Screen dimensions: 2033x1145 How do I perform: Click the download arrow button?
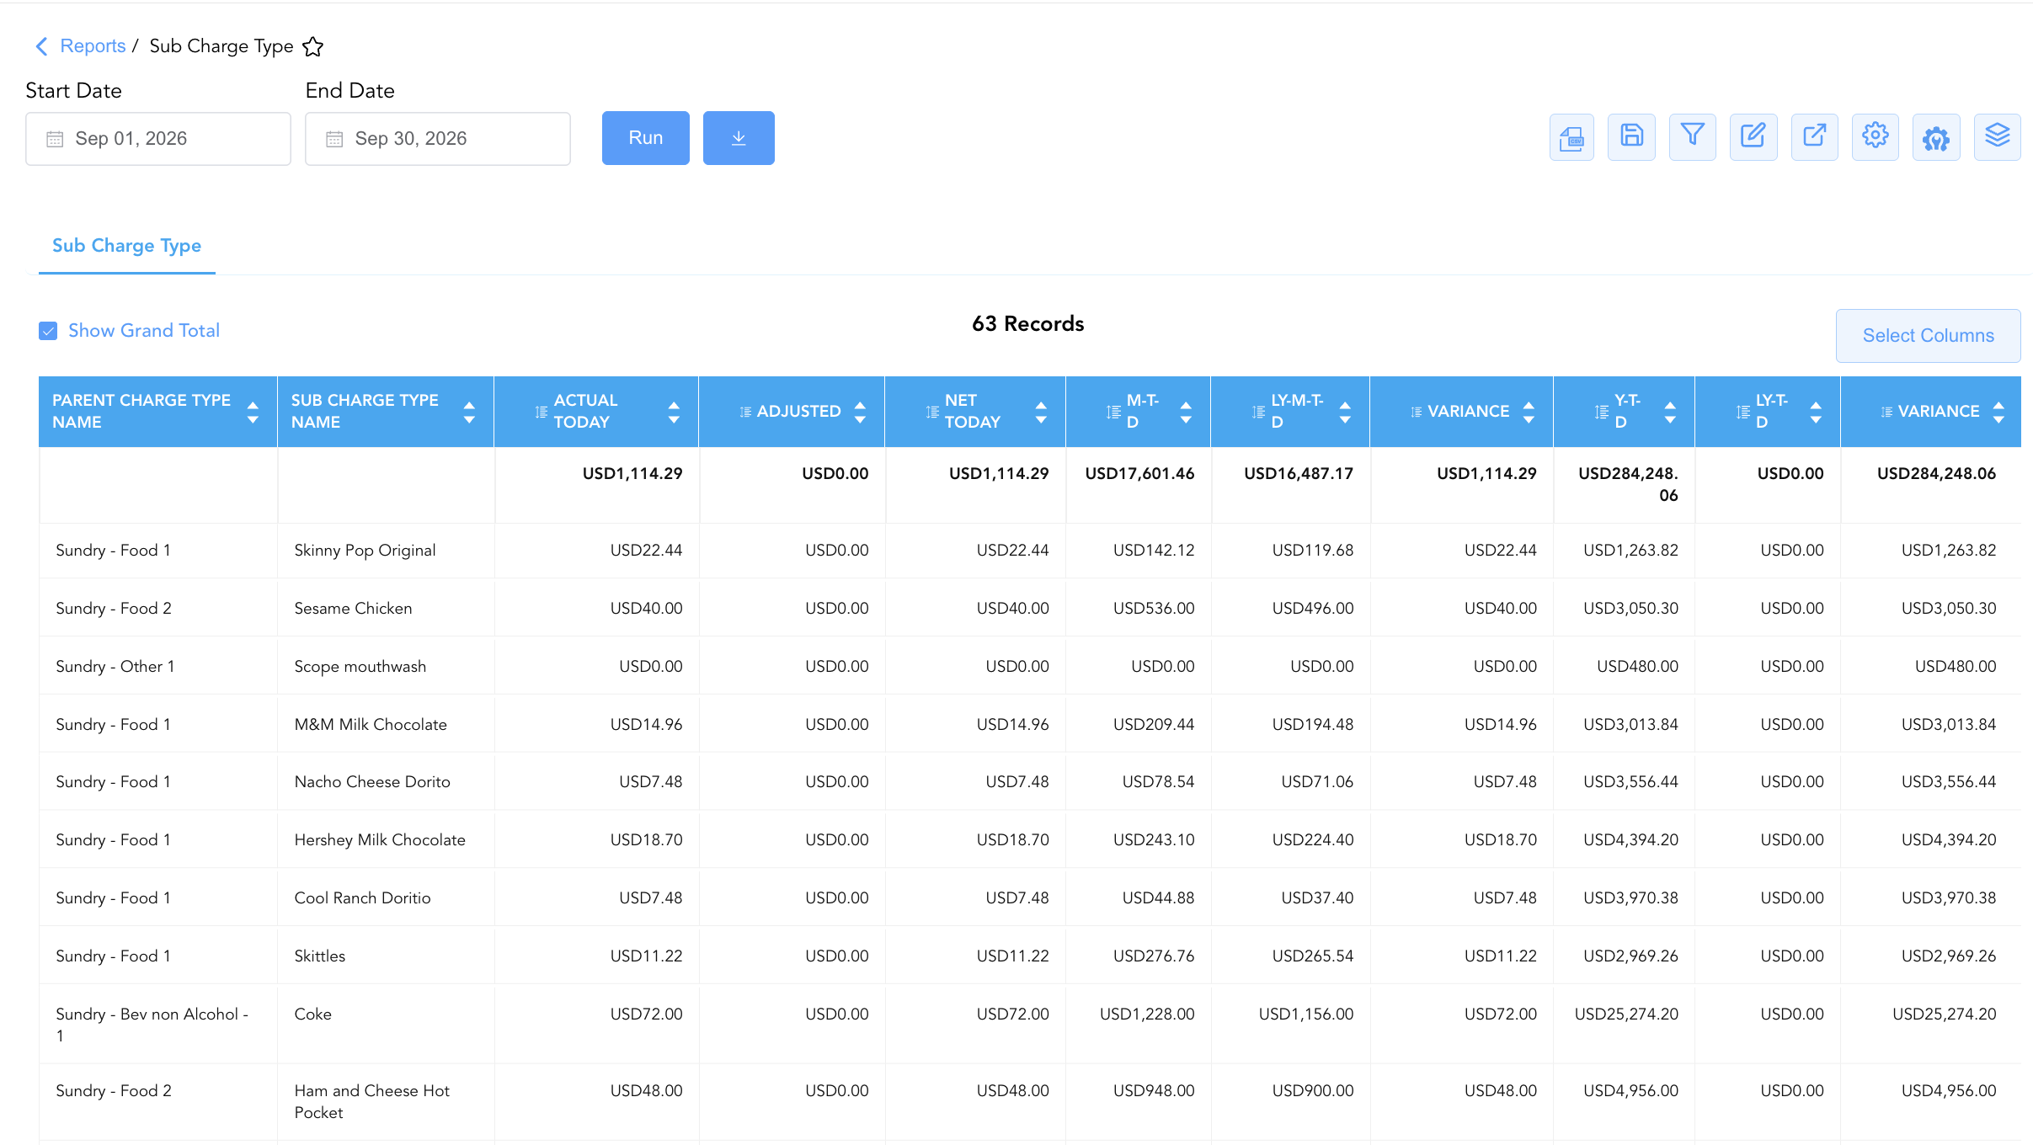pos(739,138)
